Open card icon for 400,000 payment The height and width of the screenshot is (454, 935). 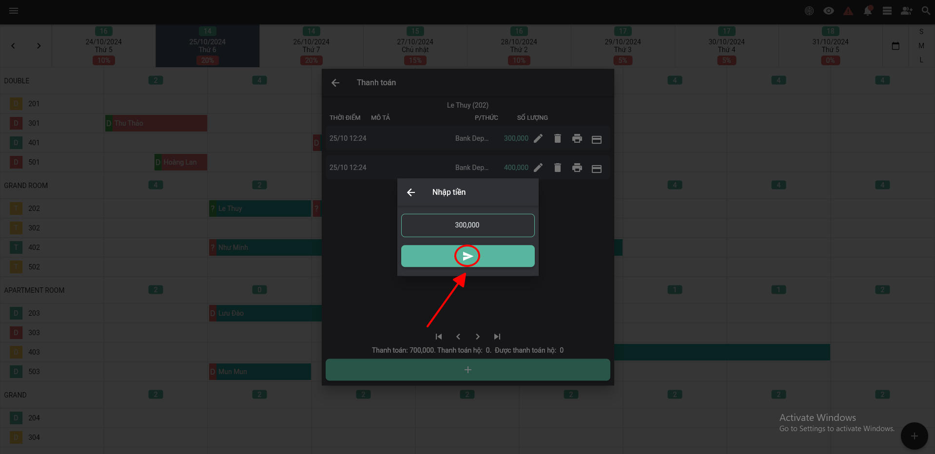pos(597,169)
